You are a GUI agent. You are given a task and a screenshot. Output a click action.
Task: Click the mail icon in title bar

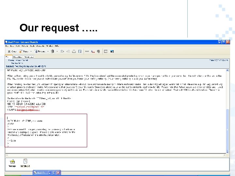7,42
